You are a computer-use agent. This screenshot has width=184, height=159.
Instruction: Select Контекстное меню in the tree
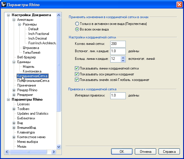pos(31,137)
